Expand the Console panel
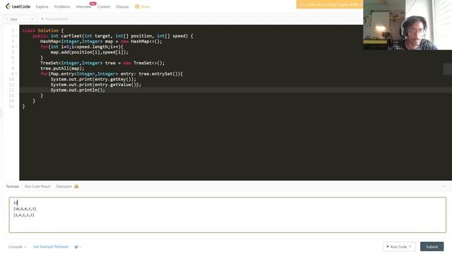Image resolution: width=452 pixels, height=254 pixels. click(x=17, y=247)
